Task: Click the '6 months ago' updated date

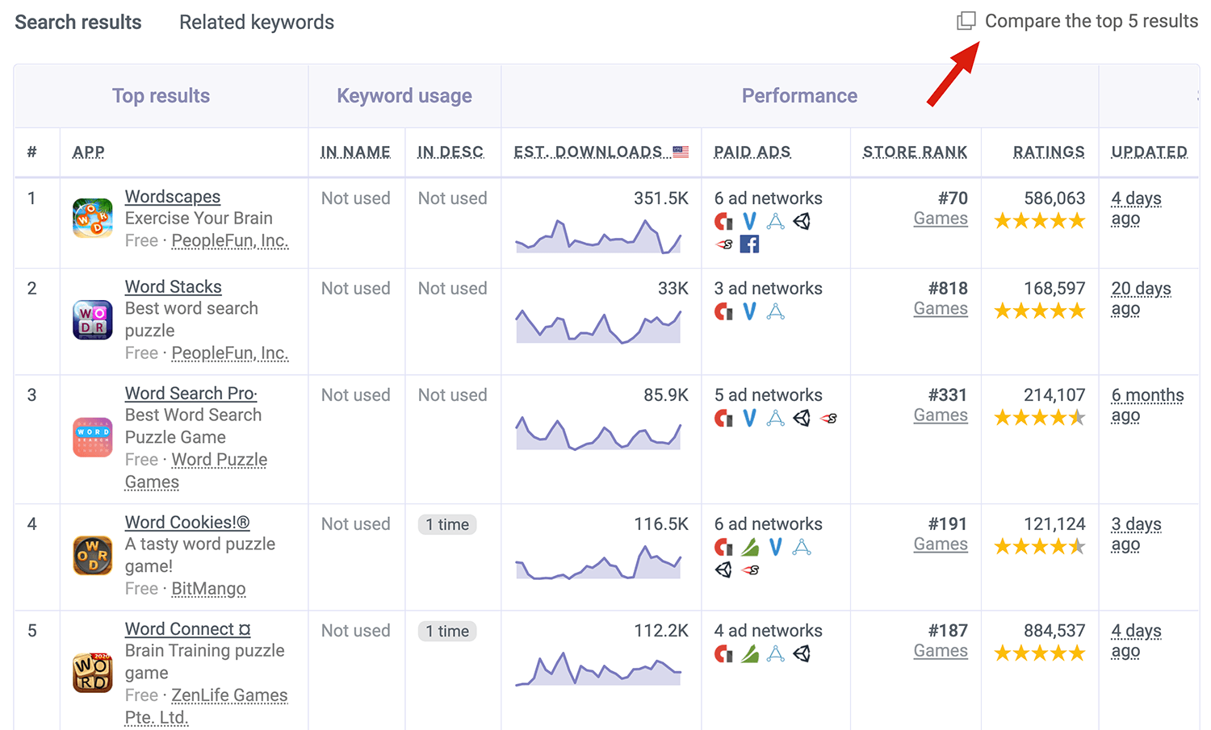Action: [1147, 405]
